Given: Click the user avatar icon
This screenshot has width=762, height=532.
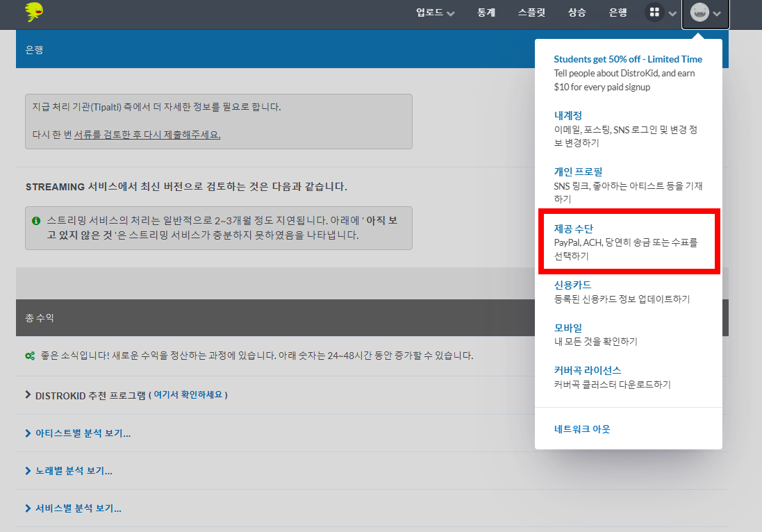Looking at the screenshot, I should (x=699, y=12).
